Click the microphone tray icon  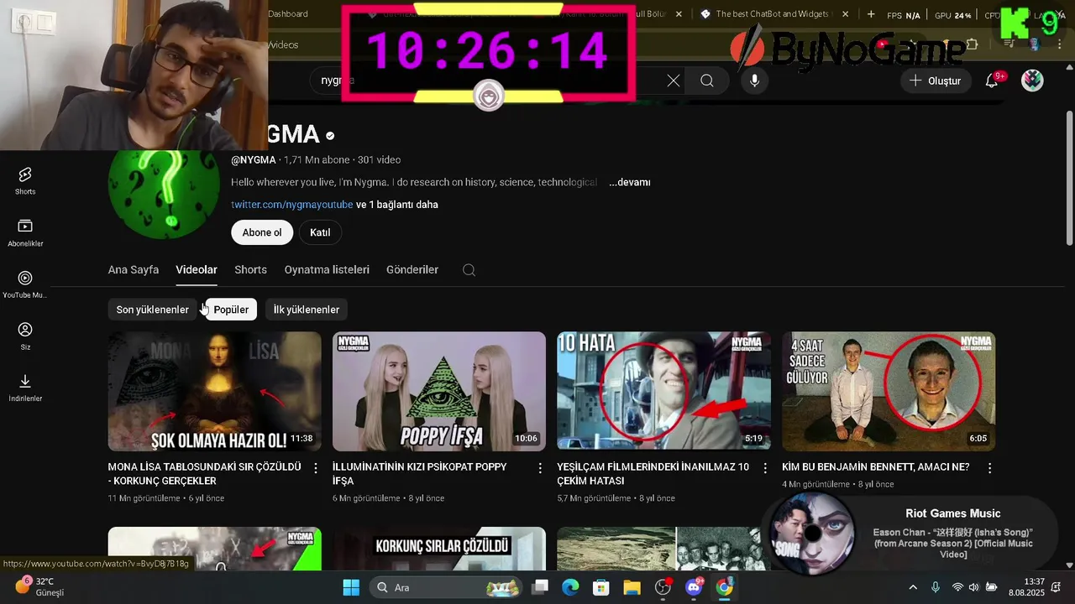click(936, 587)
